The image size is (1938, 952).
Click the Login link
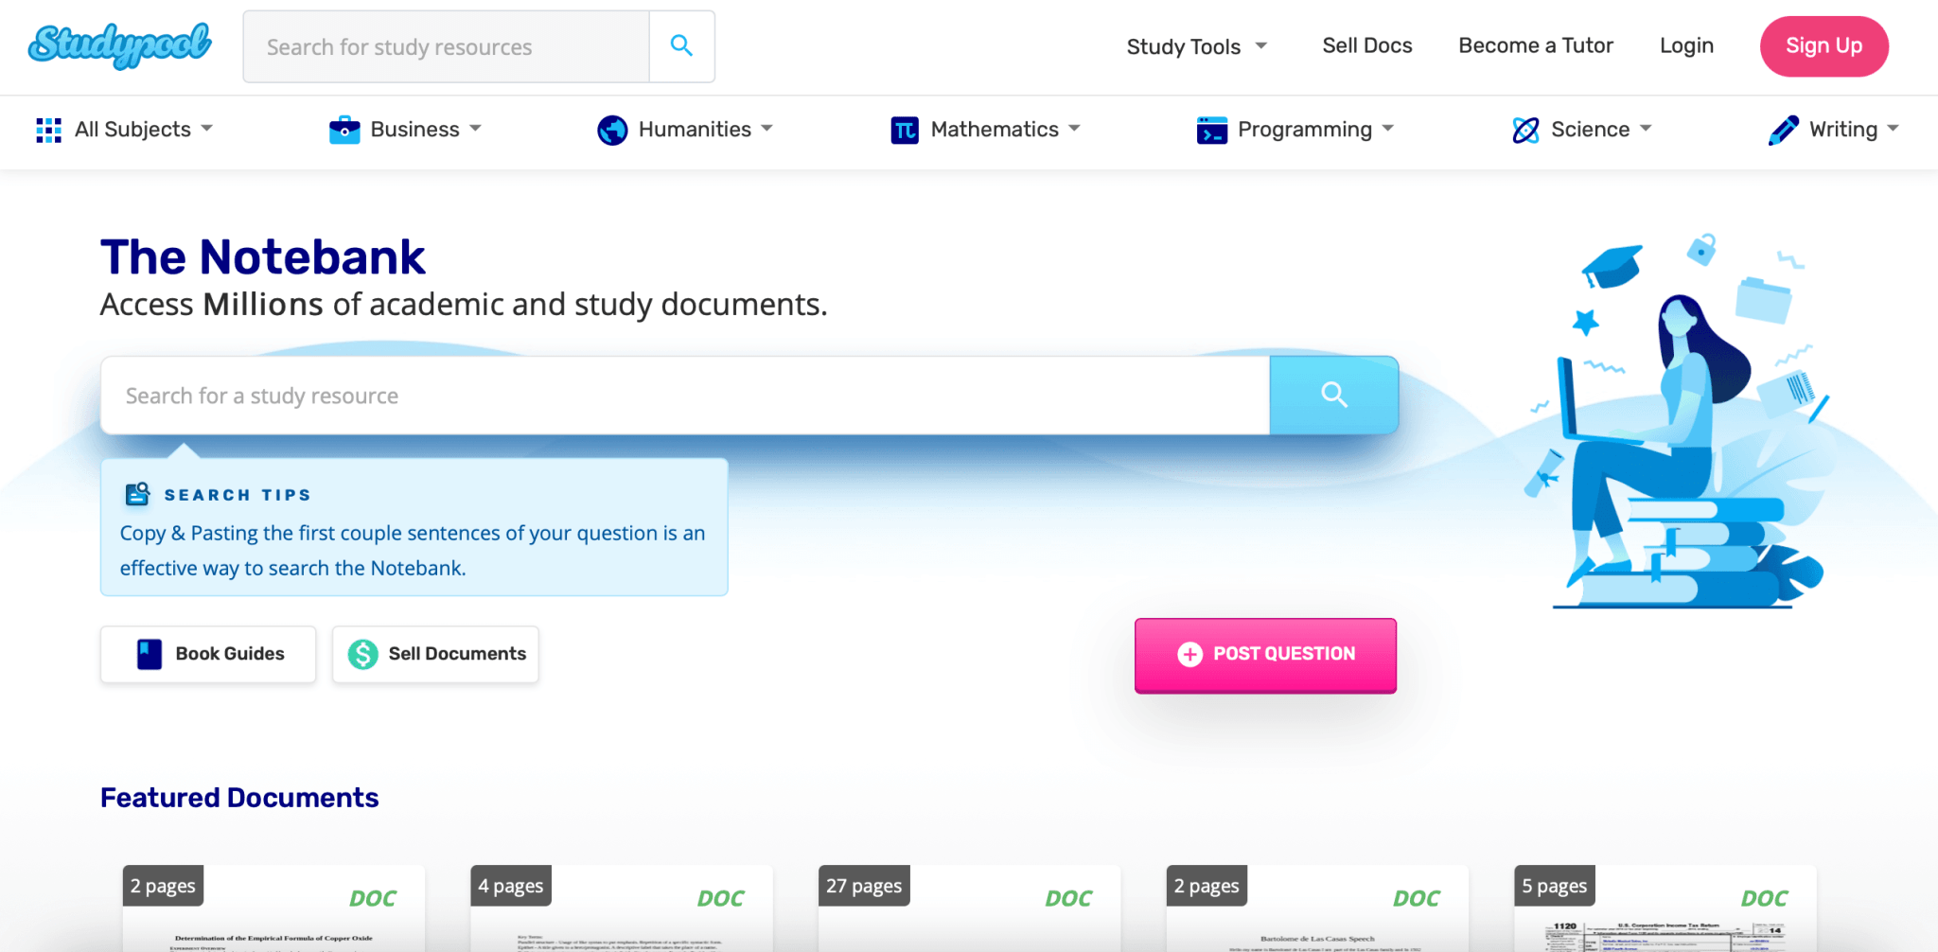[x=1685, y=44]
